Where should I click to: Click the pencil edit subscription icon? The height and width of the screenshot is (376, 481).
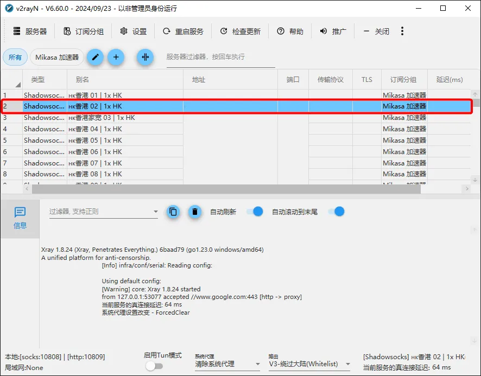pos(96,57)
